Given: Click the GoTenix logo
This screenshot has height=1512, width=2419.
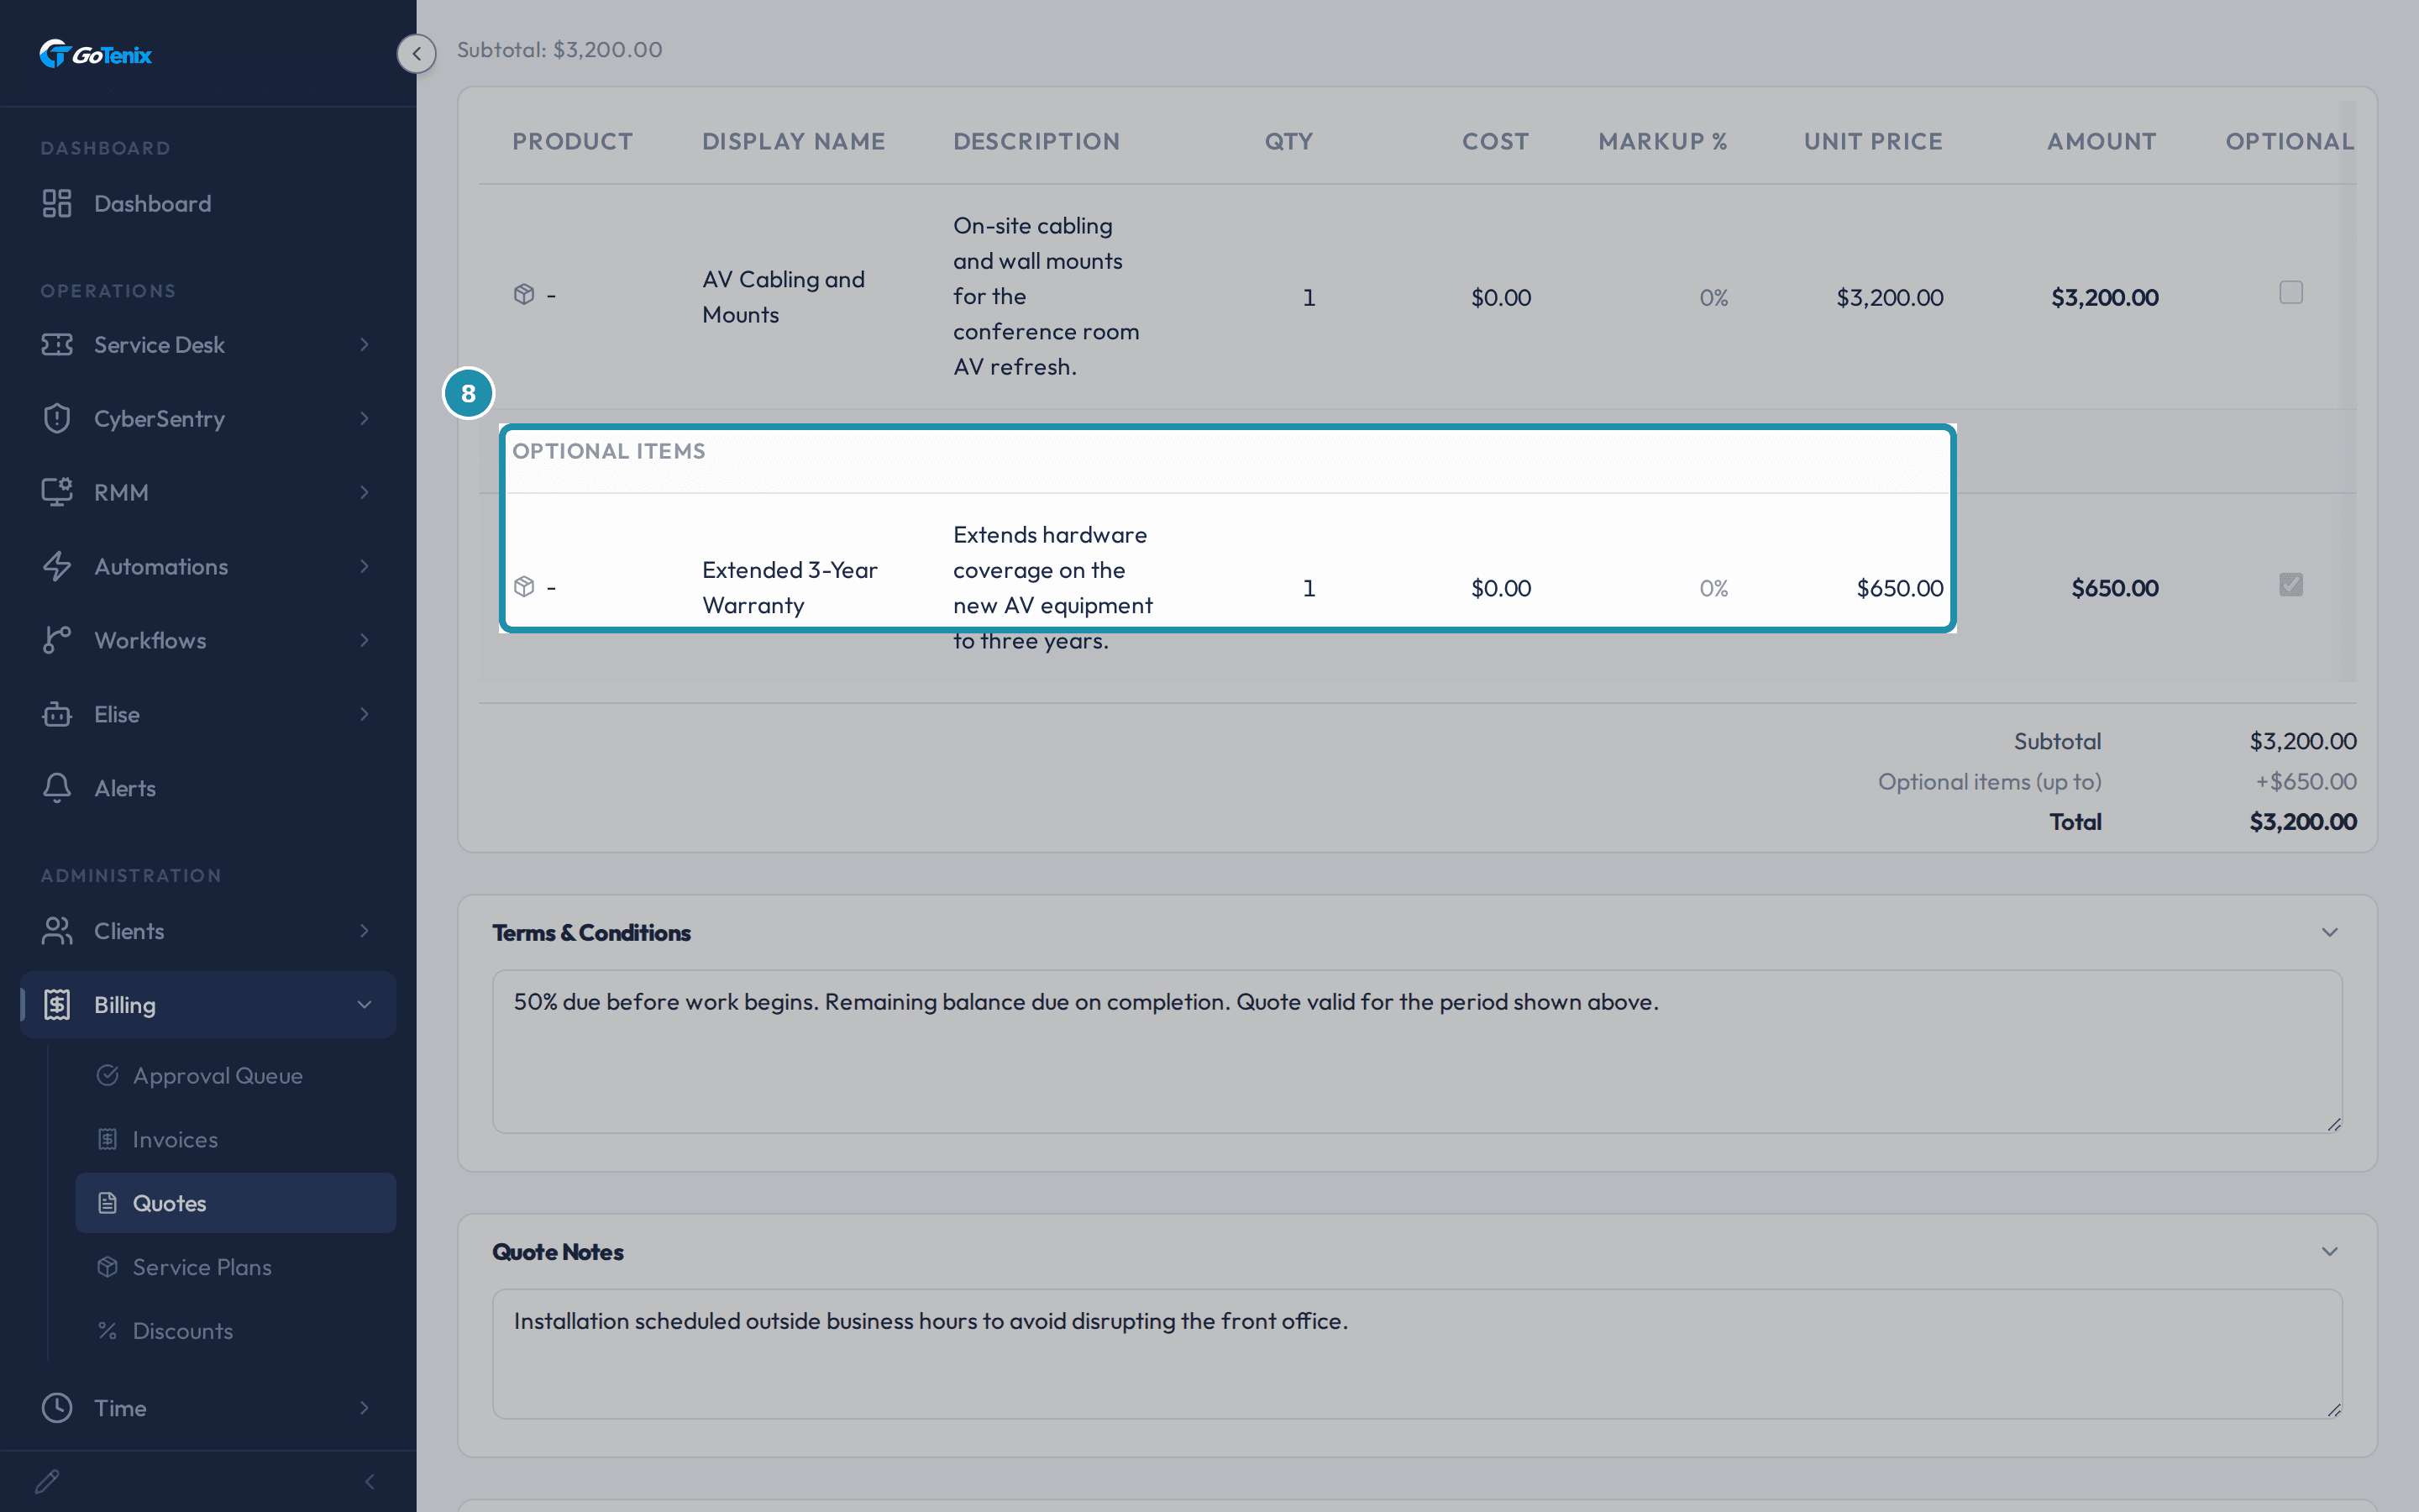Looking at the screenshot, I should click(95, 54).
